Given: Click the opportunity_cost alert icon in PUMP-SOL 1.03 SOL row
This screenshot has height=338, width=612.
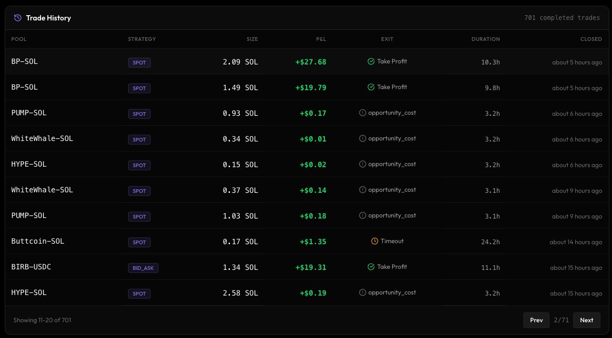Looking at the screenshot, I should (363, 216).
